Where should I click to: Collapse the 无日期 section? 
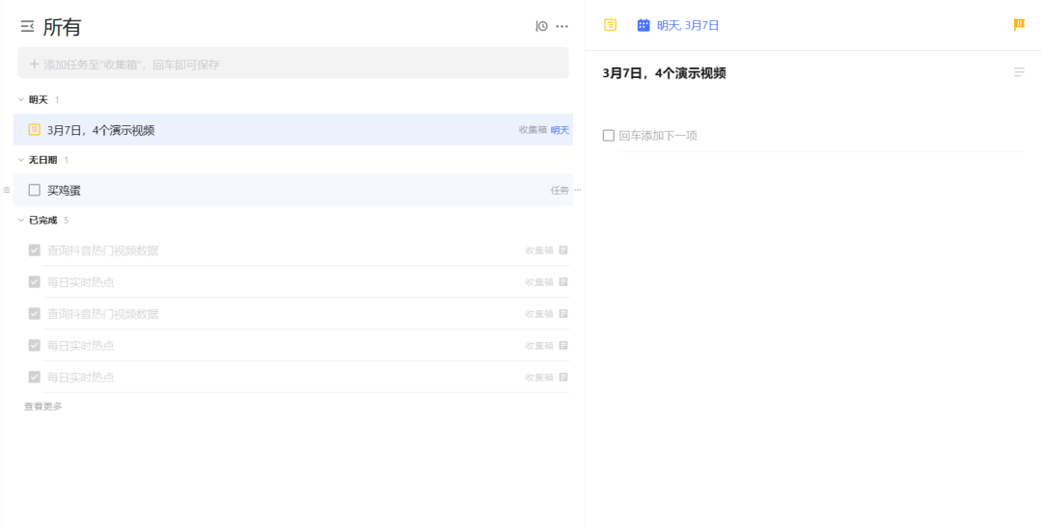[x=21, y=160]
